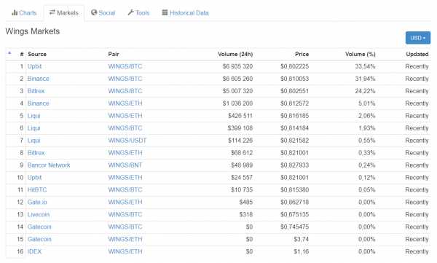Select the $1 036 200 volume value
Viewport: 437px width, 263px height.
237,103
